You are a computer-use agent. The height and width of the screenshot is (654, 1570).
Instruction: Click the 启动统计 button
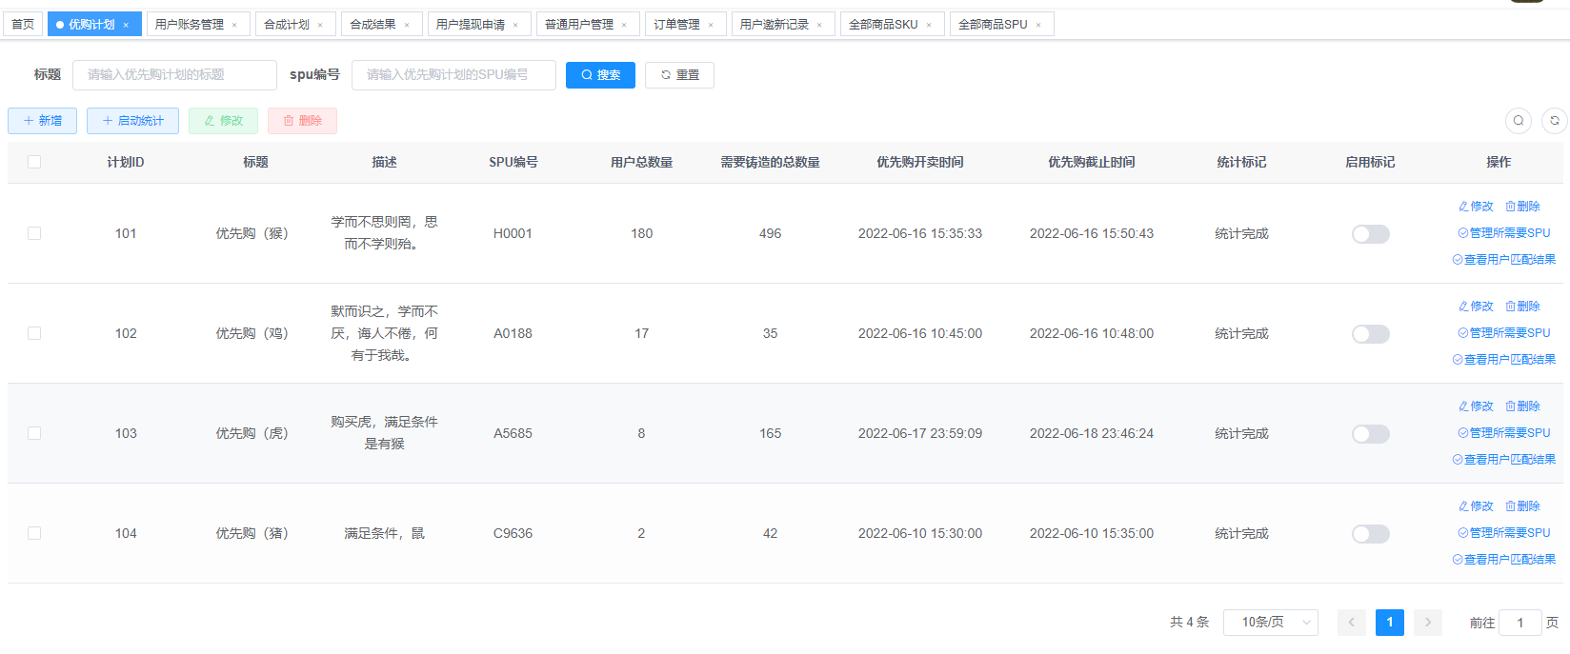pos(132,121)
